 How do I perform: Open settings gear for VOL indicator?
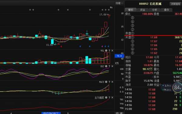tap(106, 50)
